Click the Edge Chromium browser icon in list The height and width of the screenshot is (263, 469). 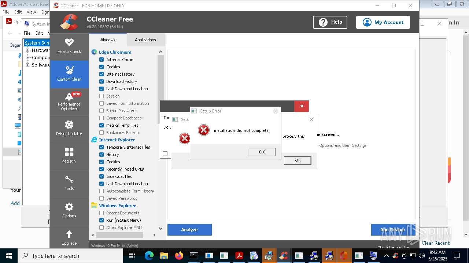pyautogui.click(x=94, y=52)
